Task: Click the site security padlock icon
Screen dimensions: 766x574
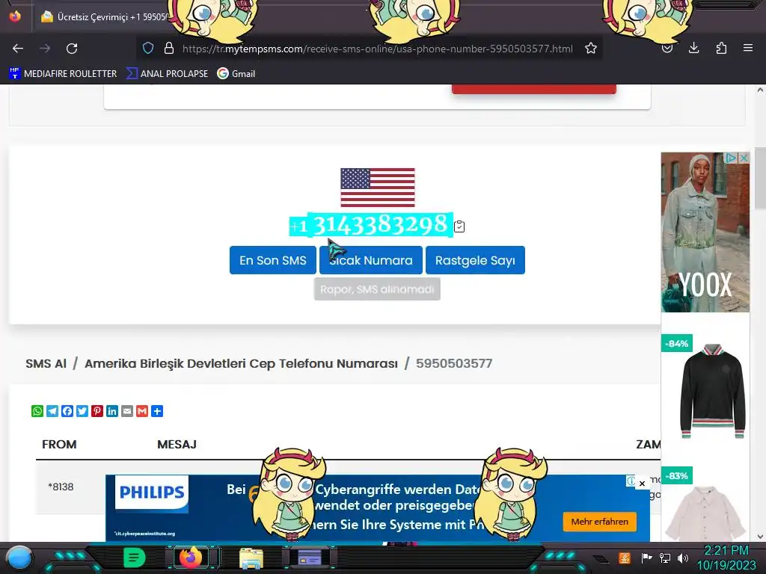Action: pos(169,48)
